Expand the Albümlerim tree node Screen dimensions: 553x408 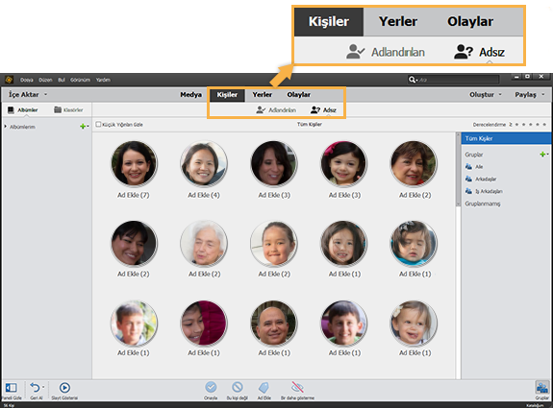point(6,126)
